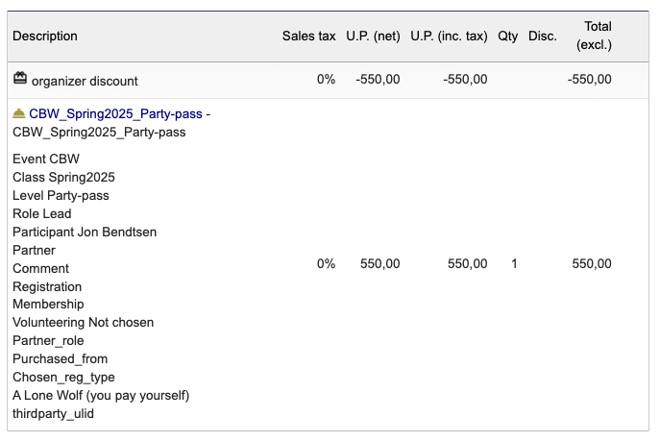This screenshot has height=442, width=660.
Task: Click the Disc. column header
Action: pyautogui.click(x=543, y=37)
